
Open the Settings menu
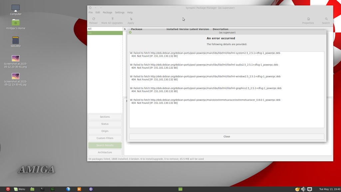pos(120,13)
